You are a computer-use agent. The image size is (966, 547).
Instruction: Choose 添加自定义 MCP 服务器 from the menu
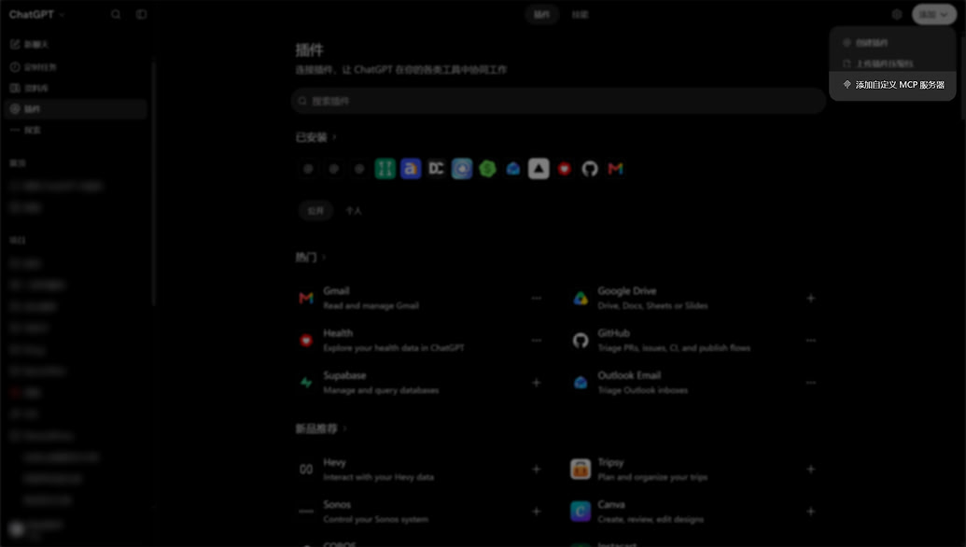click(892, 85)
